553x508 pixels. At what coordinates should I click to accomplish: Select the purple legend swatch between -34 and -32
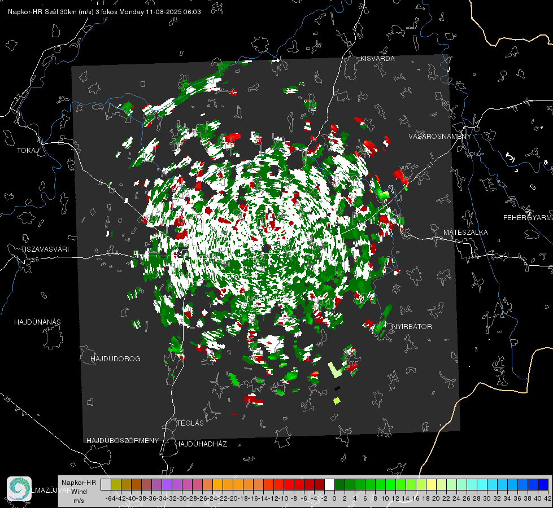[x=167, y=485]
